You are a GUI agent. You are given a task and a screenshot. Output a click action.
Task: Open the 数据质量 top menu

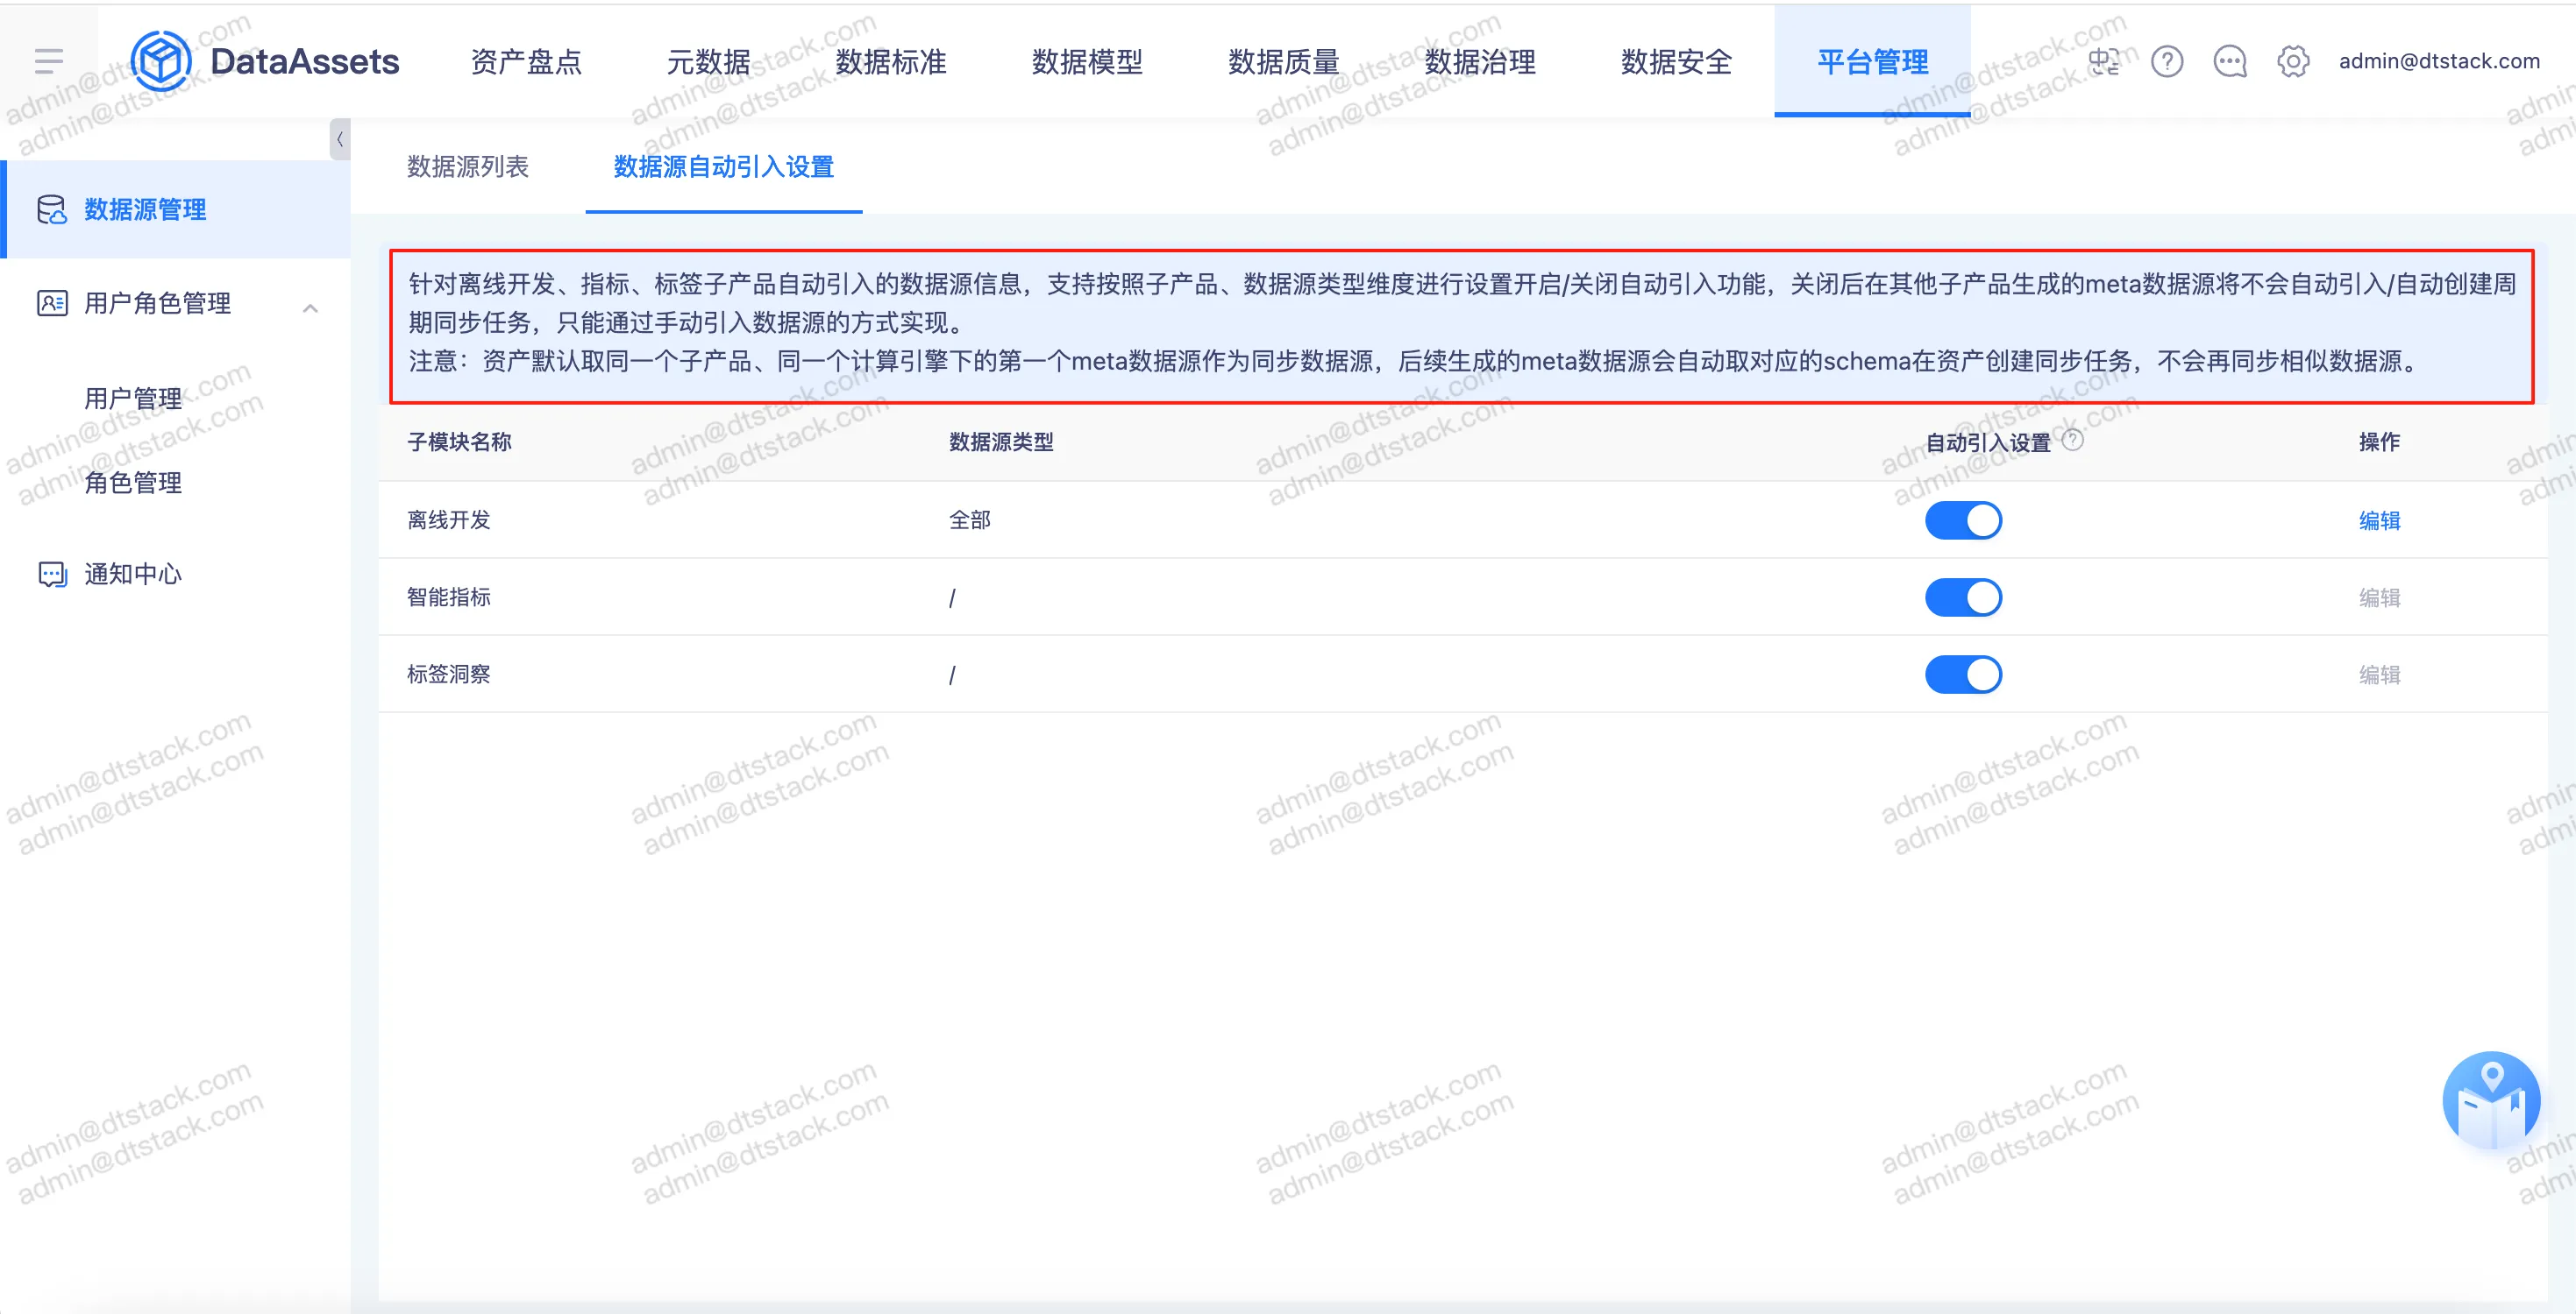click(x=1283, y=62)
